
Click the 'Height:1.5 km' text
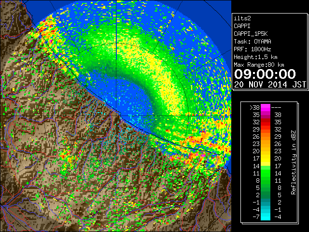(255, 57)
